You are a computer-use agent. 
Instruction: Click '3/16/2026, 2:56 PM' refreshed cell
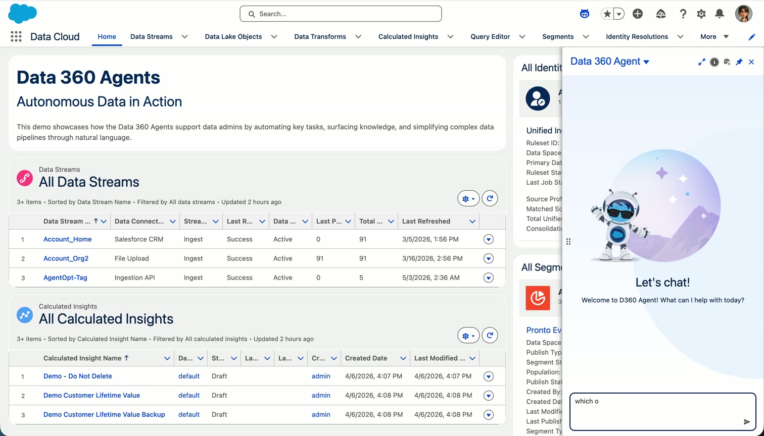pos(433,258)
